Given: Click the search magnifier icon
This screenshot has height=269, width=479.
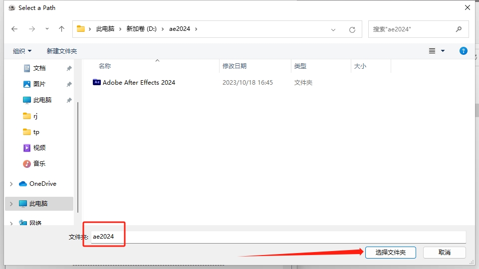Looking at the screenshot, I should tap(459, 29).
